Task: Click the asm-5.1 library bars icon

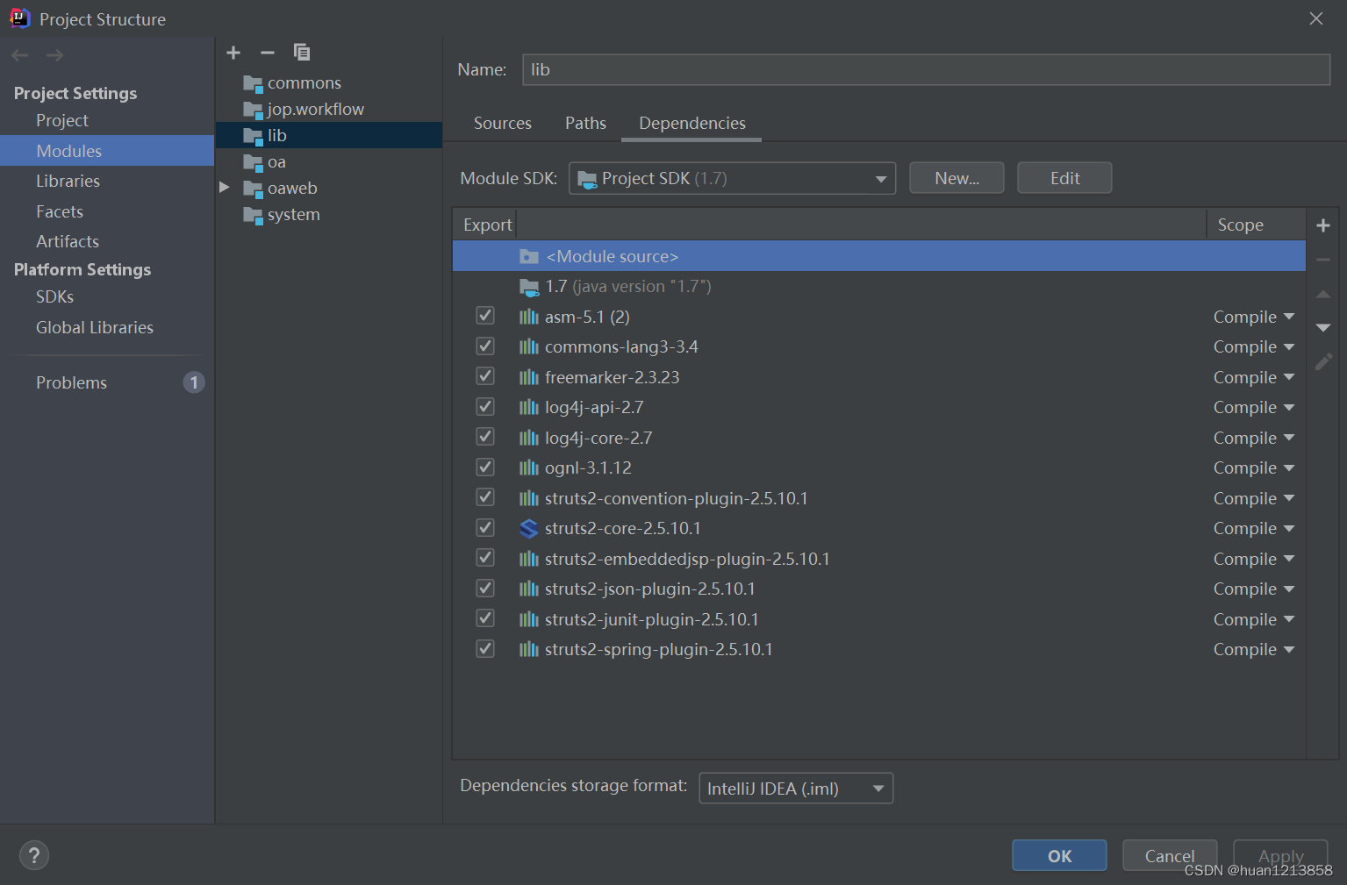Action: coord(528,317)
